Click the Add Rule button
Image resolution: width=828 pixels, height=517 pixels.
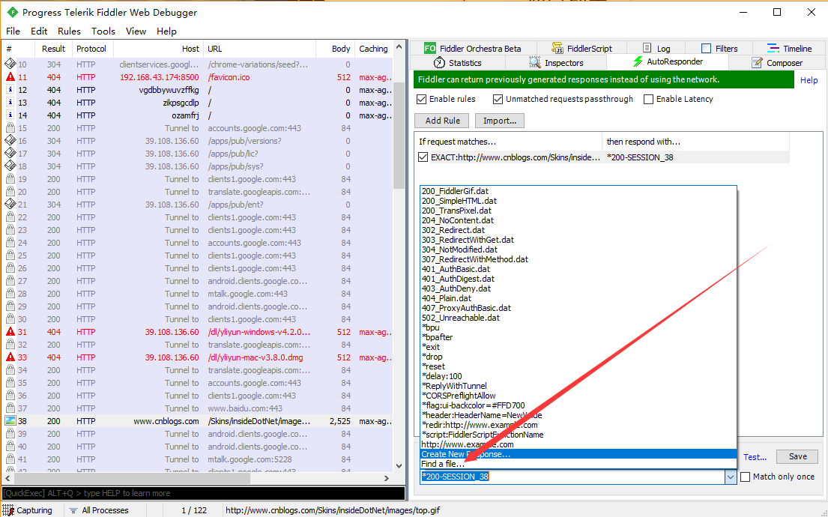443,121
